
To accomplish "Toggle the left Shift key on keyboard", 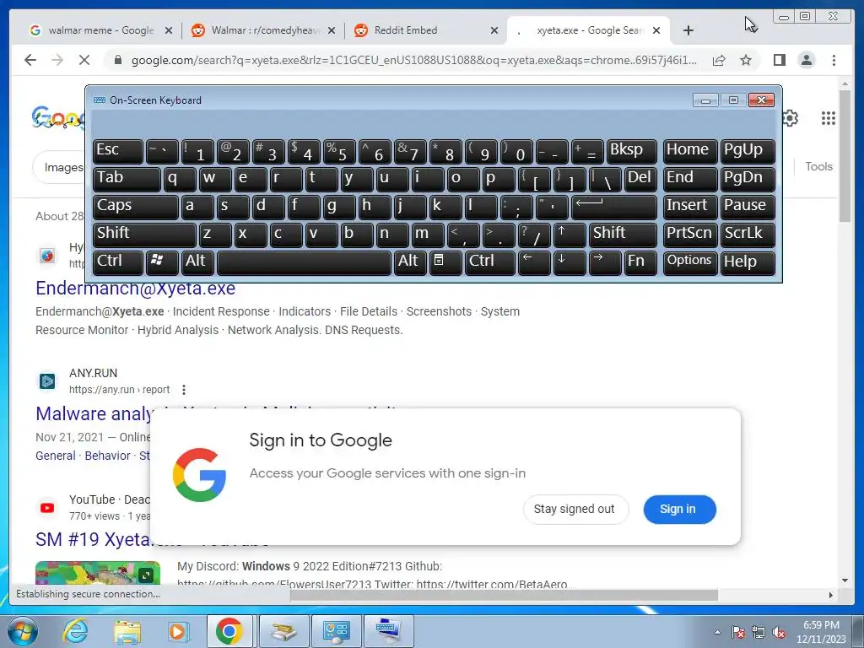I will (144, 235).
